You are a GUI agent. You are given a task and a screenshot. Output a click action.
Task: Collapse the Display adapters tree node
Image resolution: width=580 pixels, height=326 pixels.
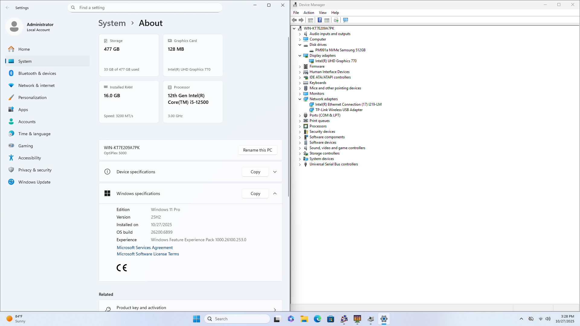[x=300, y=56]
